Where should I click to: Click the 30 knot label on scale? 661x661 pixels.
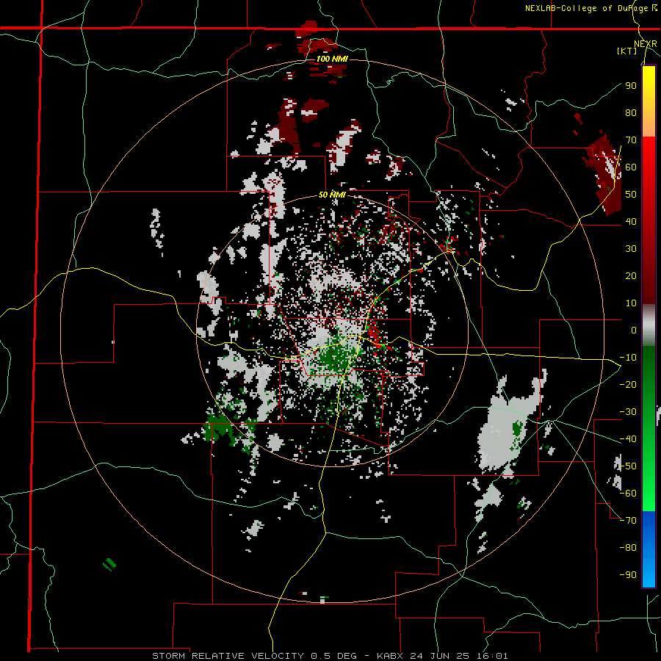click(631, 249)
